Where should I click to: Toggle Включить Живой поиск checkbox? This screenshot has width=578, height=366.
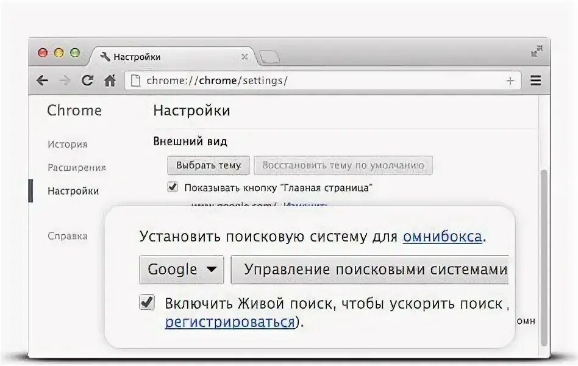[147, 302]
